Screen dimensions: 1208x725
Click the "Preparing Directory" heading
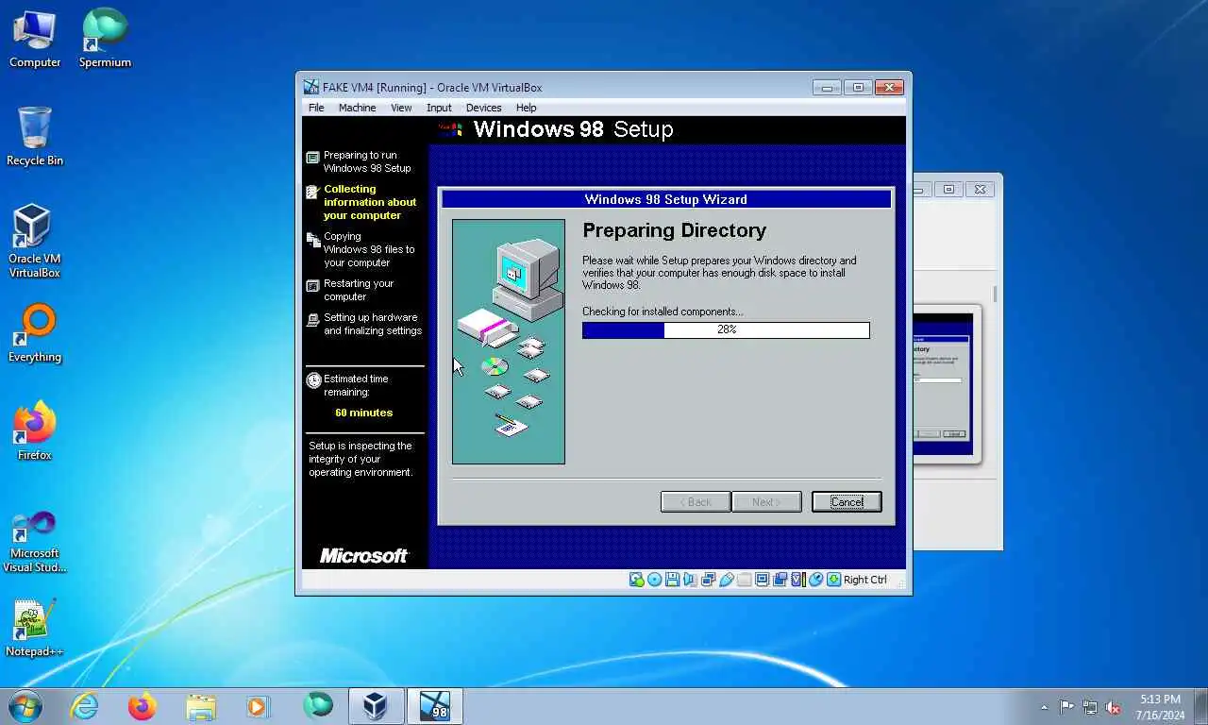point(674,230)
